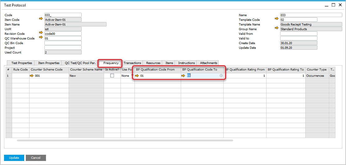Open the Transactions tab
The height and width of the screenshot is (165, 346).
132,63
